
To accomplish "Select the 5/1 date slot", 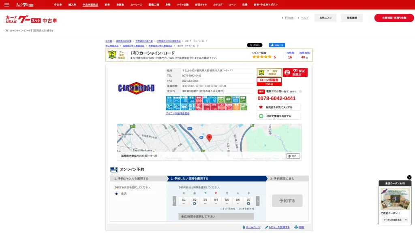I will click(184, 201).
